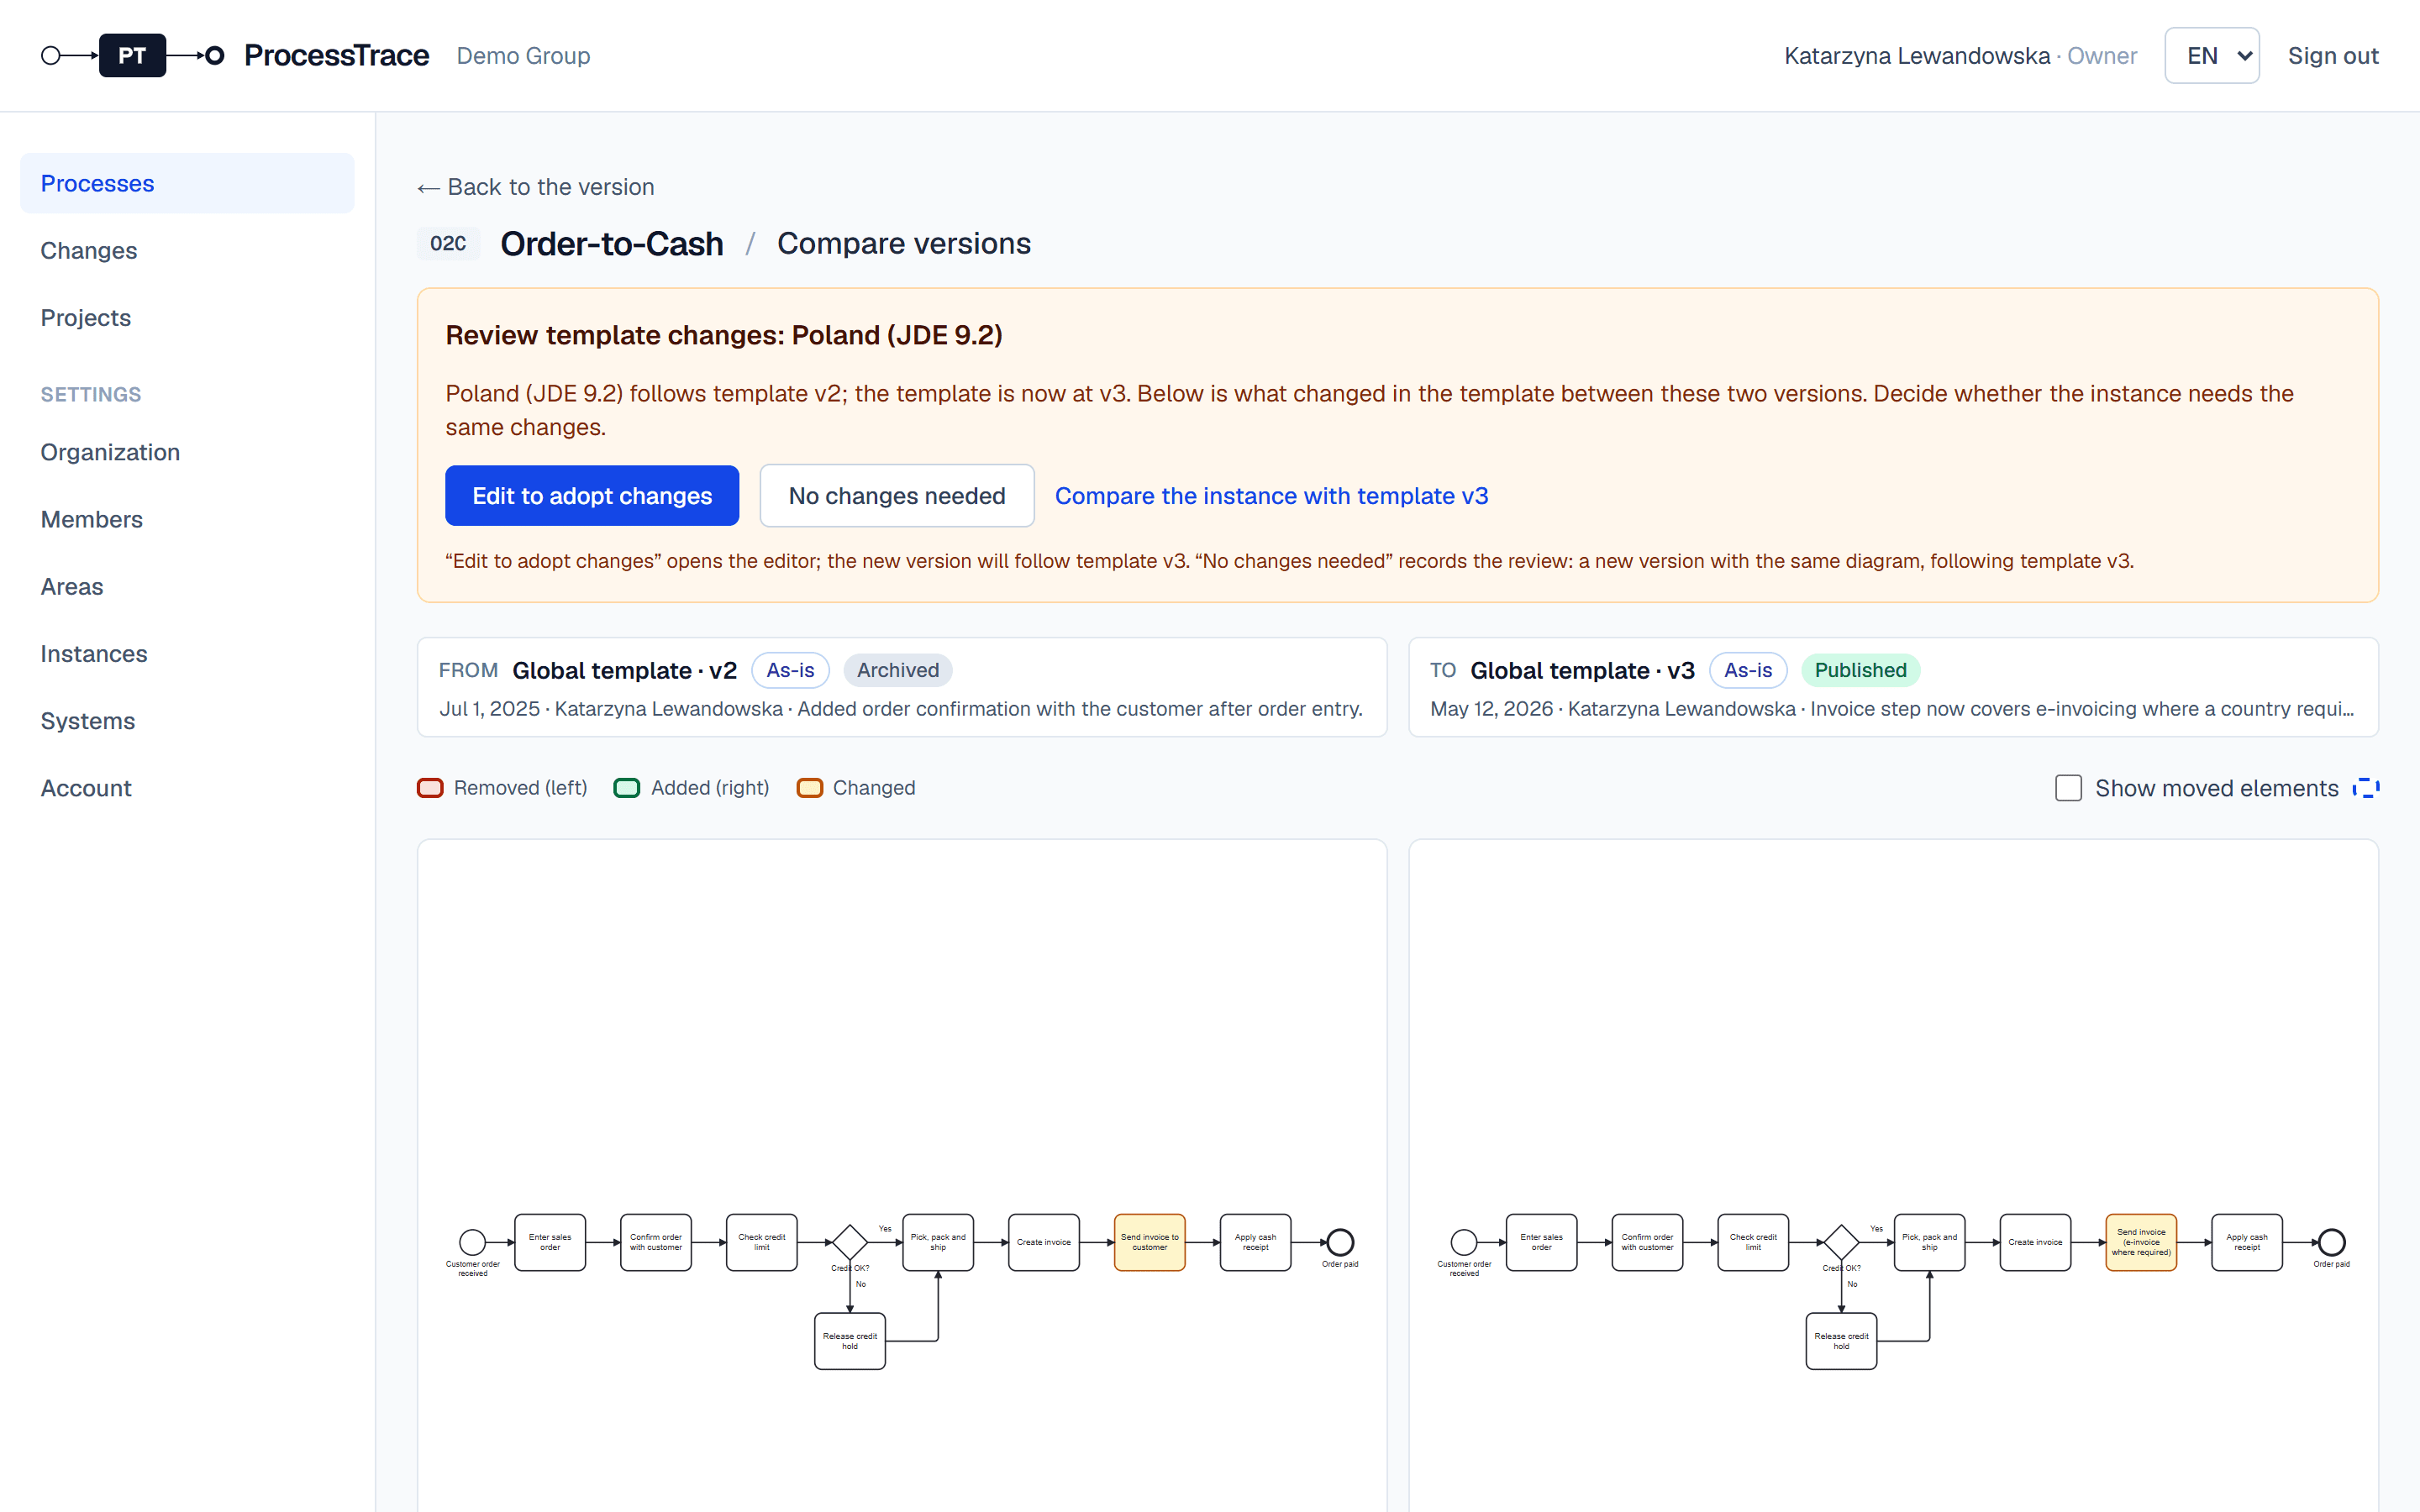Open the Areas settings page
The image size is (2420, 1512).
click(x=187, y=586)
